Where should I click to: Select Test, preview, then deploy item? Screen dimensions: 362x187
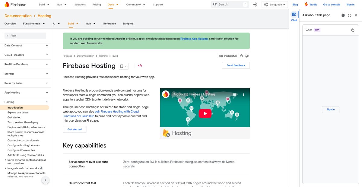(x=23, y=122)
